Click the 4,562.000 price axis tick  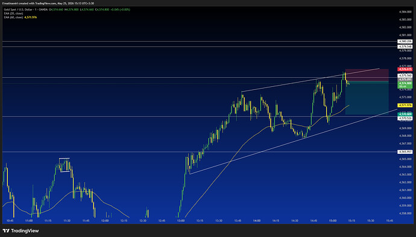pyautogui.click(x=405, y=182)
